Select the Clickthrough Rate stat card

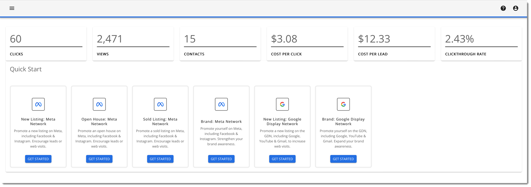click(481, 44)
